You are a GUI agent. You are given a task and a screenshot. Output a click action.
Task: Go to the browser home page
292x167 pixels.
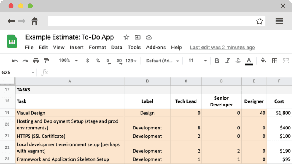coord(35,21)
